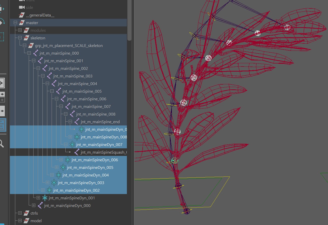
Task: Expand the ctrls group
Action: pyautogui.click(x=20, y=213)
